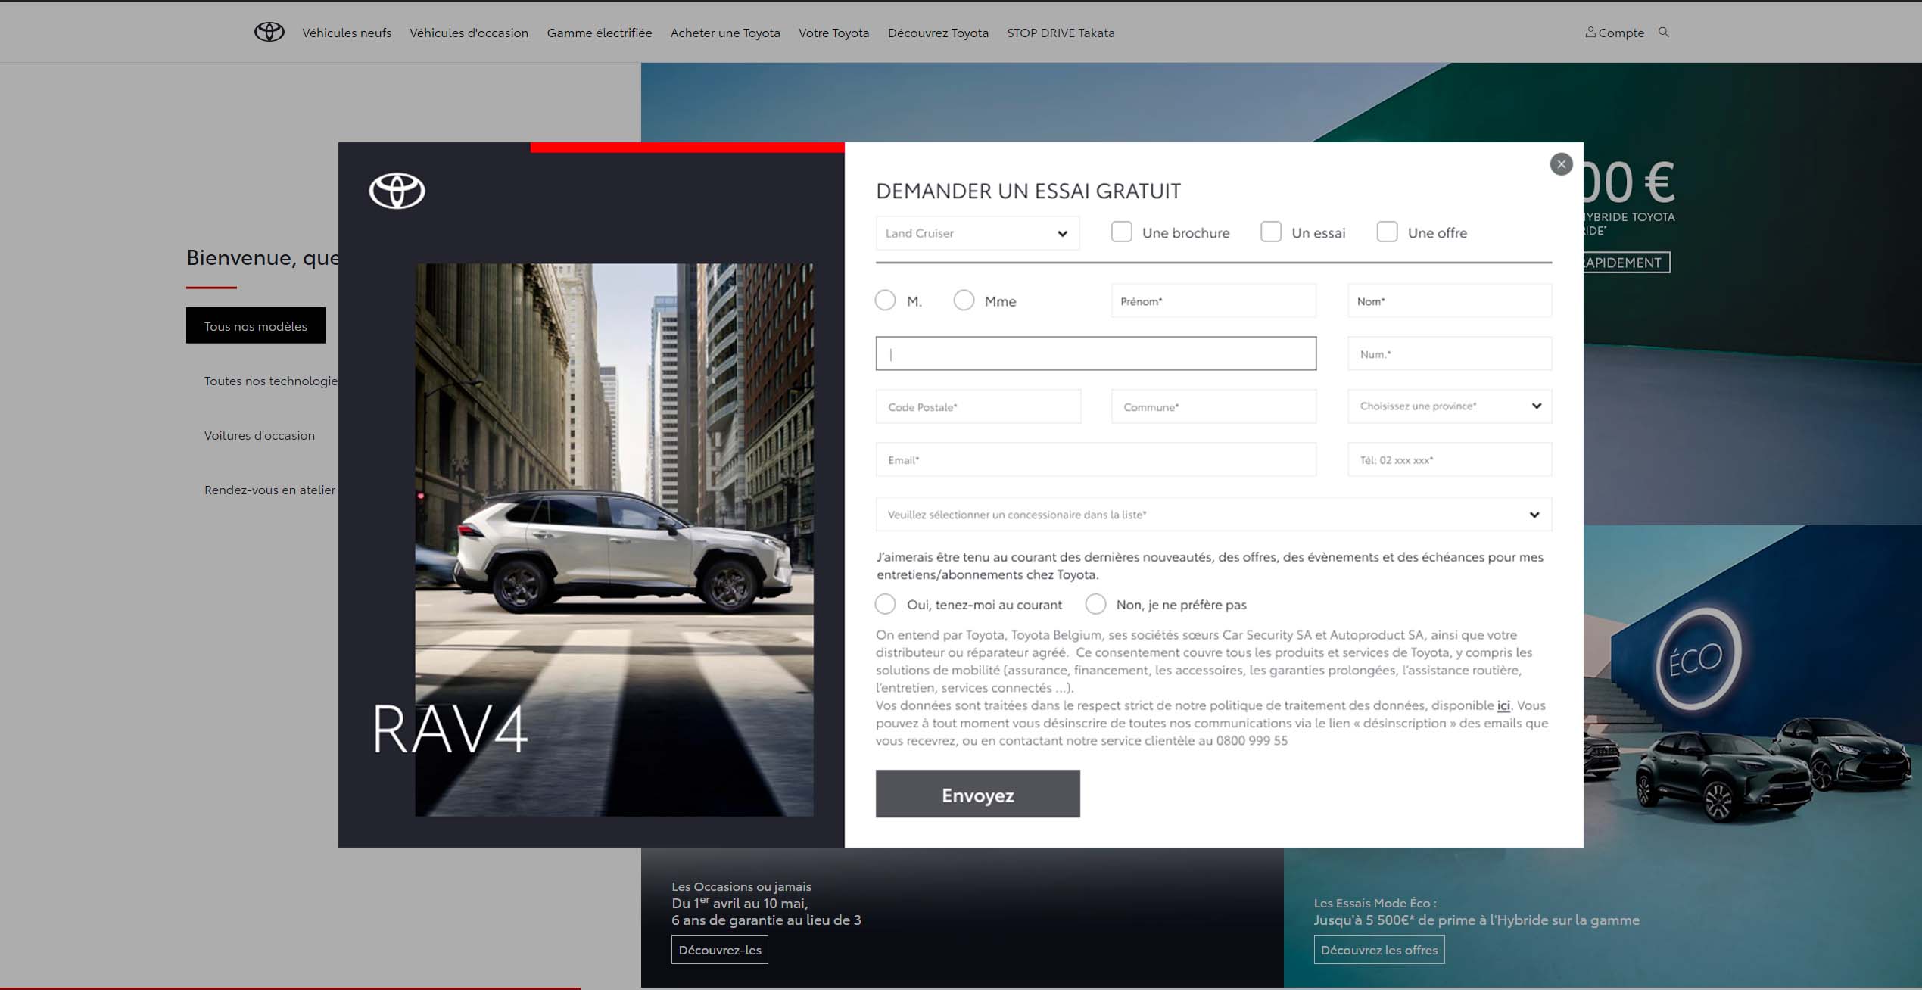Open the Toutes nos technologies link
The width and height of the screenshot is (1922, 990).
click(x=271, y=381)
